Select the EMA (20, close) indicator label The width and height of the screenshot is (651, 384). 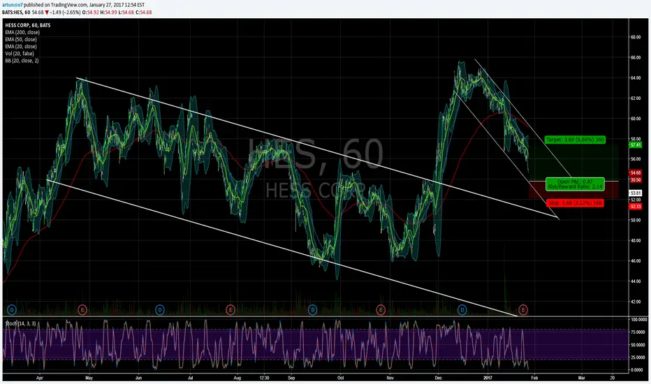[21, 47]
